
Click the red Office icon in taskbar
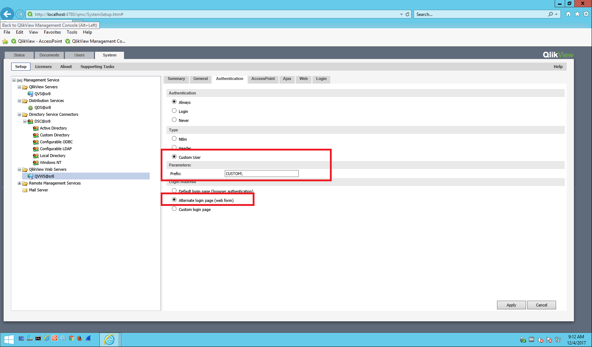[x=55, y=338]
